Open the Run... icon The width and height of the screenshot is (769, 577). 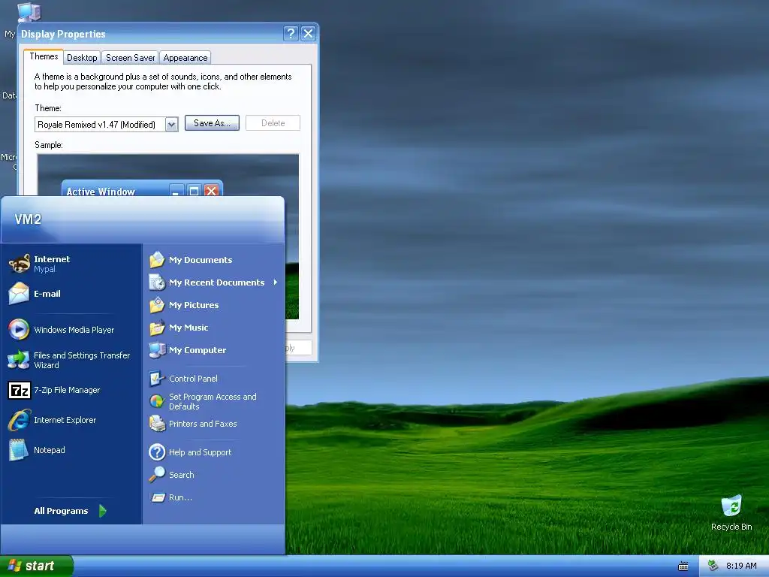[x=158, y=497]
